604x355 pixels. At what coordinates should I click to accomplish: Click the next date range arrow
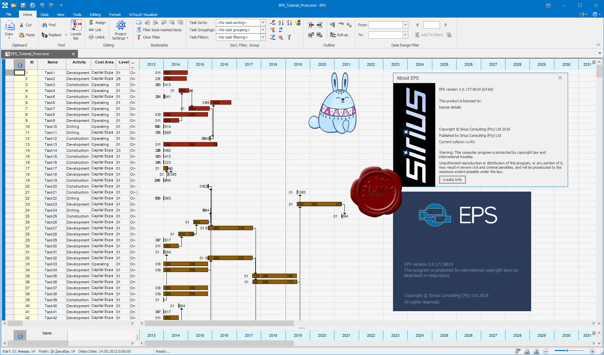pos(446,25)
